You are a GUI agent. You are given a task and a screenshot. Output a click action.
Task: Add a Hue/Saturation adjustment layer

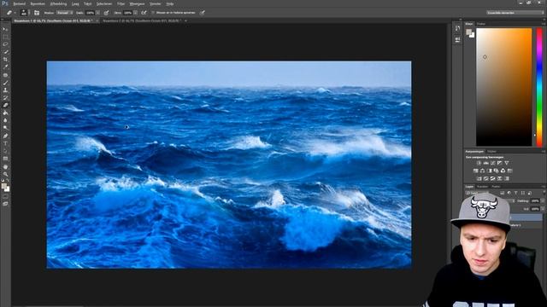pos(475,171)
